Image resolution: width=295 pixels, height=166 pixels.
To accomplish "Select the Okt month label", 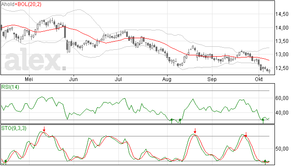I will point(259,79).
